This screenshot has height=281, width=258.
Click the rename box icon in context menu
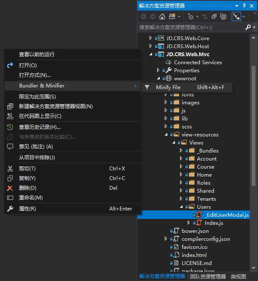pos(10,198)
